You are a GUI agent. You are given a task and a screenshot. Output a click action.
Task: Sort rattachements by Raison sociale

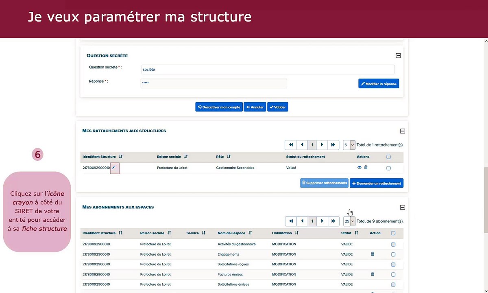pos(186,157)
